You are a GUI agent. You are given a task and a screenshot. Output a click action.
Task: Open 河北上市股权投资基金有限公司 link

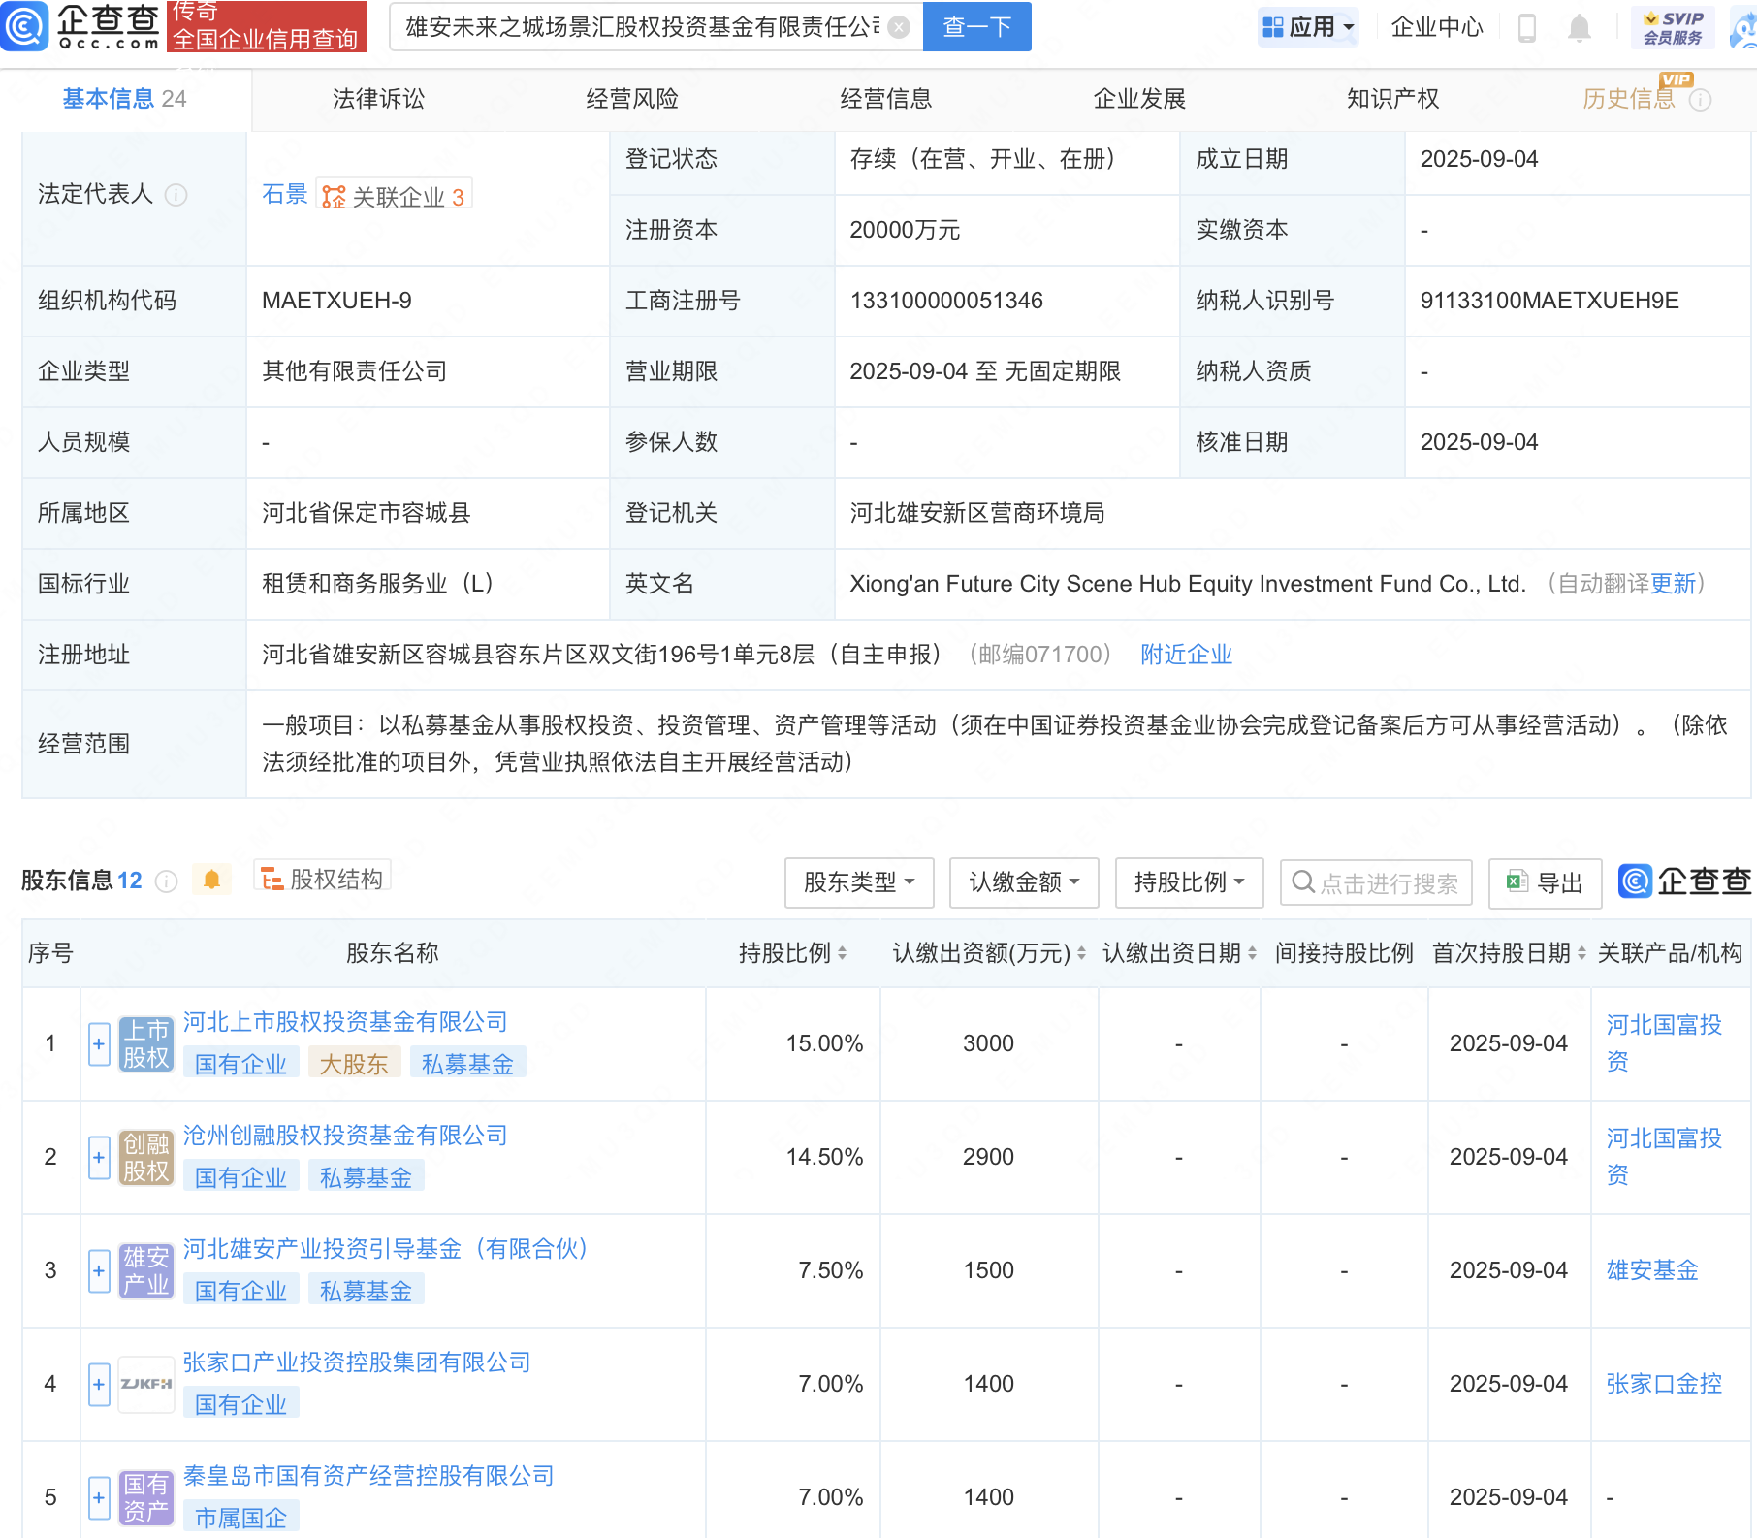tap(345, 1022)
